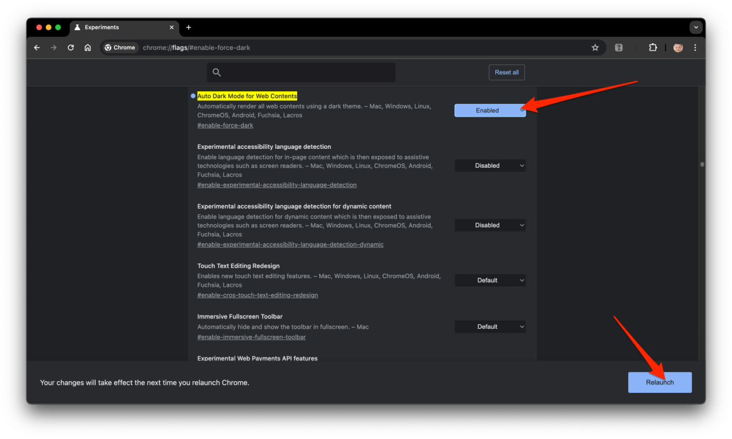The height and width of the screenshot is (439, 732).
Task: Open the dynamic content language detection dropdown
Action: 490,225
